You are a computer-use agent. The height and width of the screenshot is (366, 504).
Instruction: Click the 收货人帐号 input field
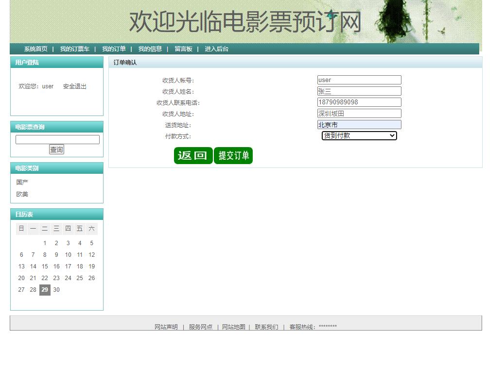[359, 80]
